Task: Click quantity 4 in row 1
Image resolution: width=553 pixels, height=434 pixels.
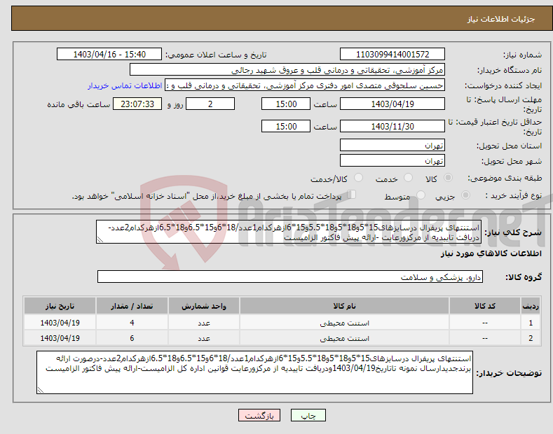Action: (132, 323)
